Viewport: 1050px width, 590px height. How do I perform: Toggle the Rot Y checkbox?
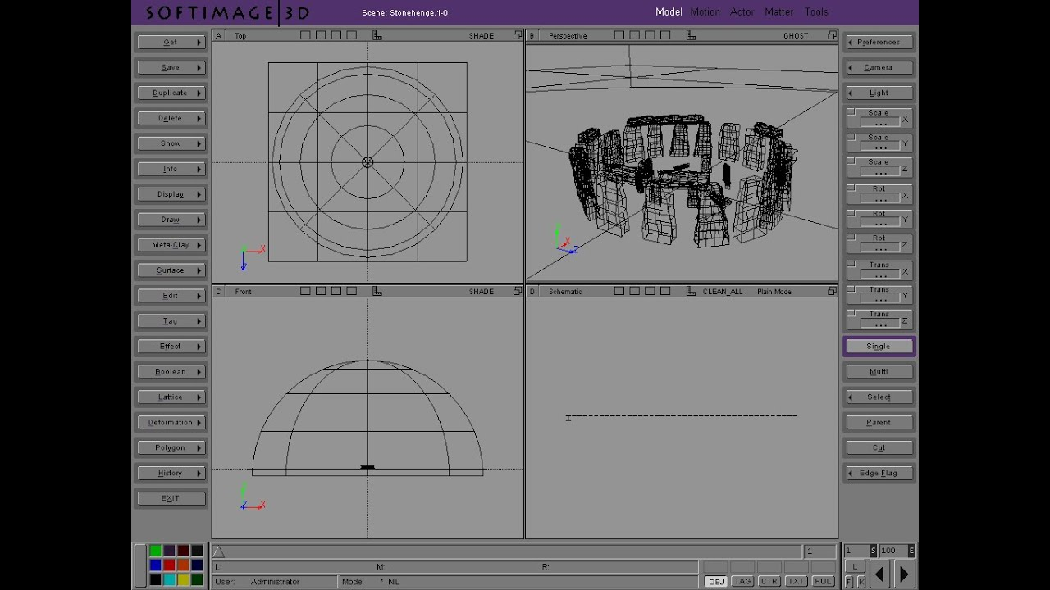click(851, 213)
